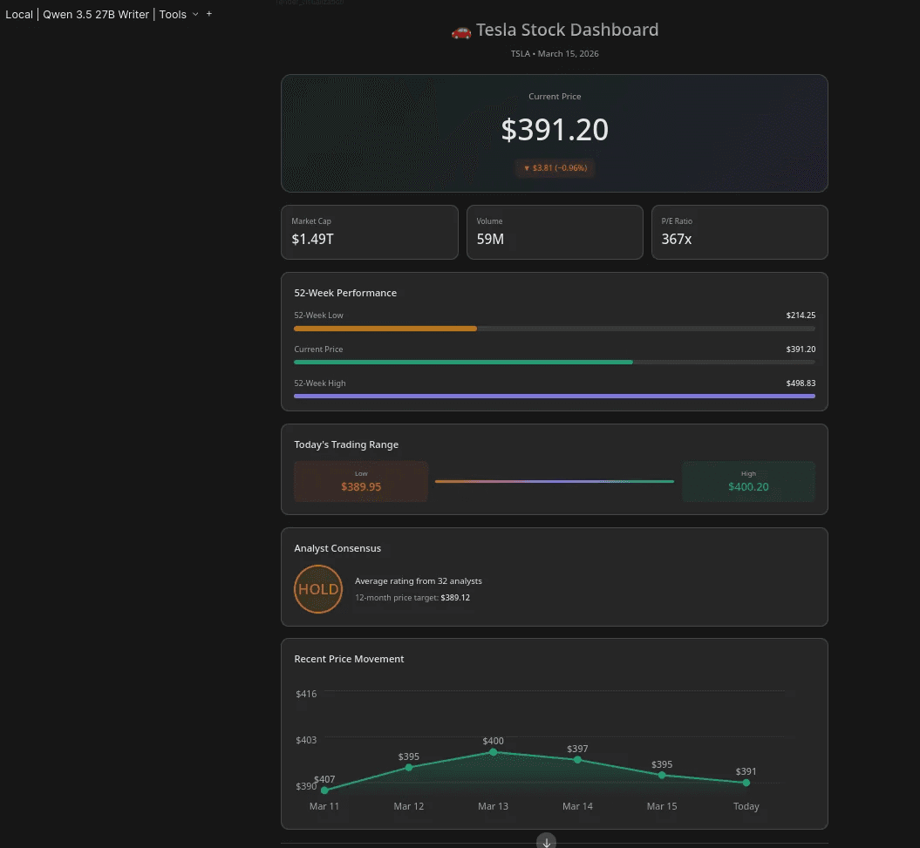Click the HOLD rating circle badge
The width and height of the screenshot is (920, 848).
pyautogui.click(x=318, y=589)
